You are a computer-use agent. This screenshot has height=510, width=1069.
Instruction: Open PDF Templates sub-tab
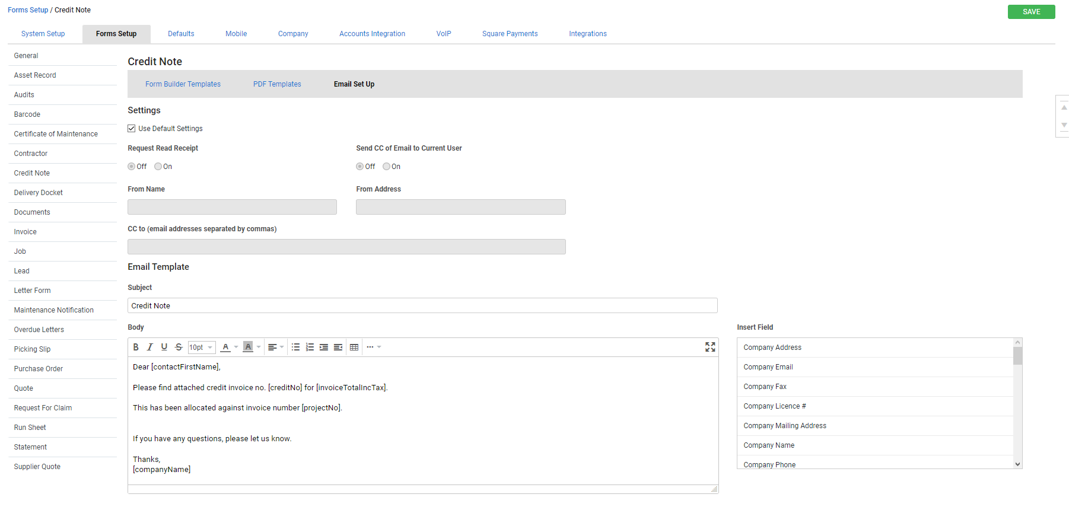click(277, 84)
